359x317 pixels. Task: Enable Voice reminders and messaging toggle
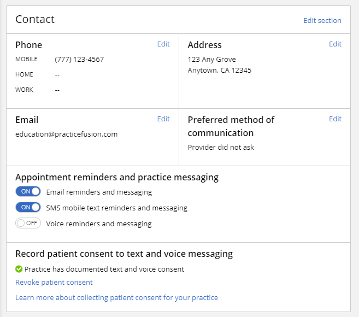[28, 223]
